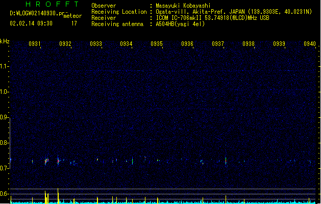Click the 0936 time marker

[187, 44]
